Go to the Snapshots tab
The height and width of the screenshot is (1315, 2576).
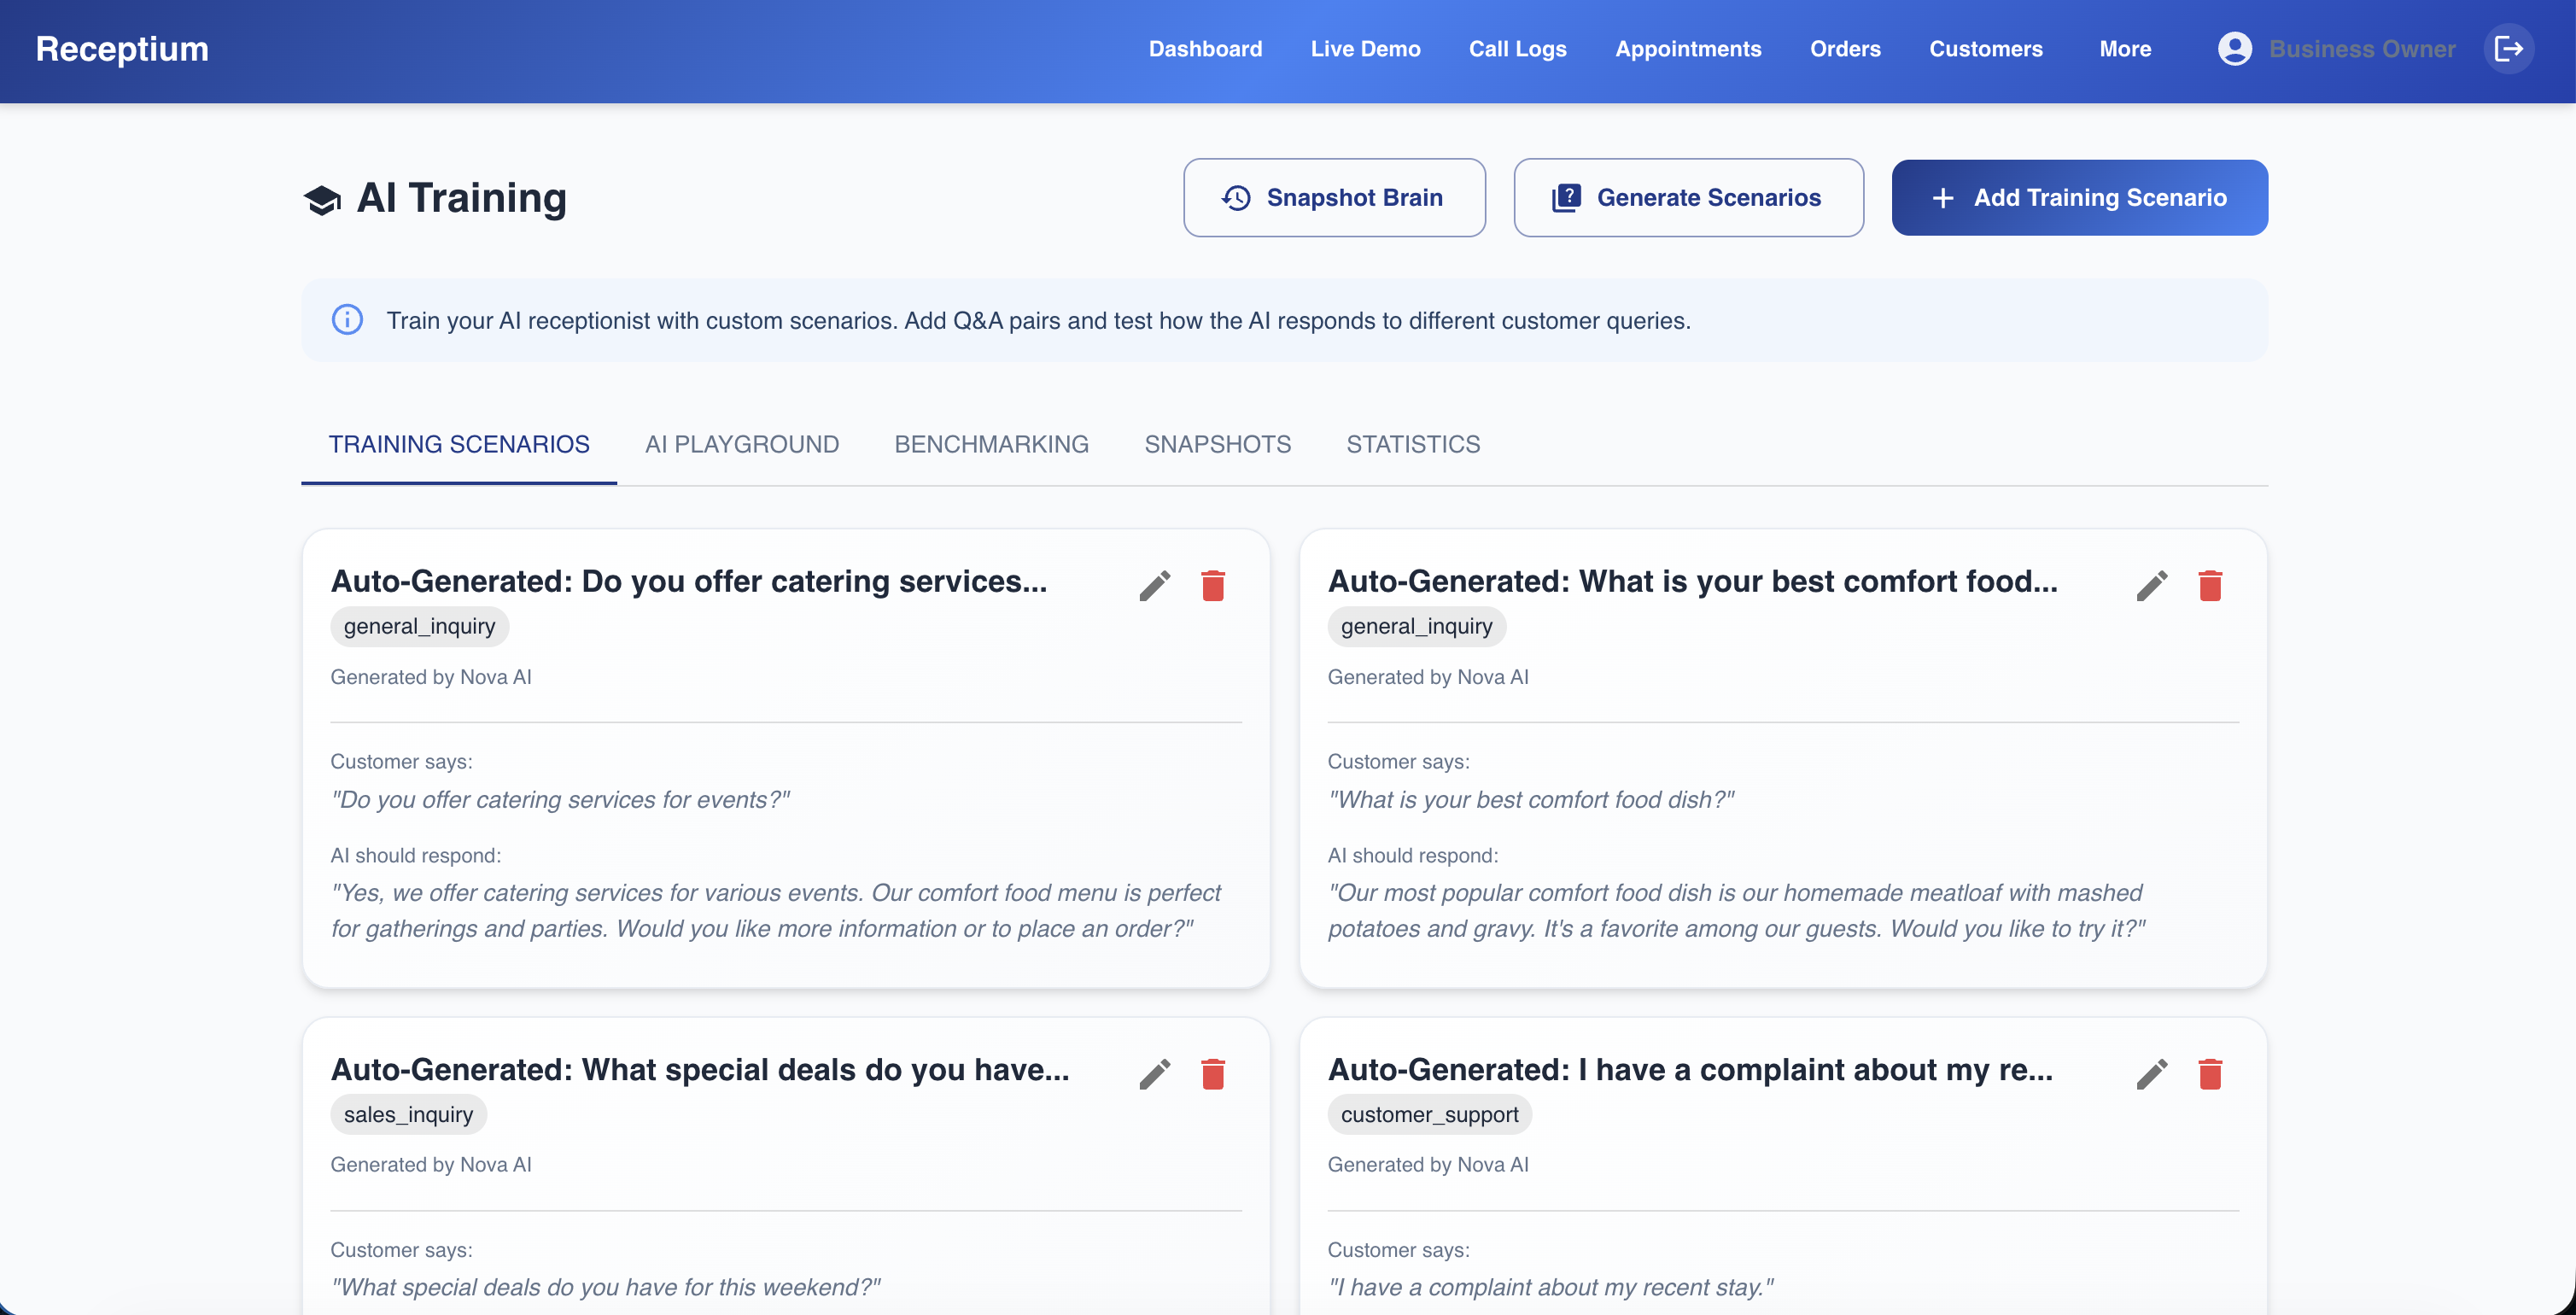(1217, 444)
